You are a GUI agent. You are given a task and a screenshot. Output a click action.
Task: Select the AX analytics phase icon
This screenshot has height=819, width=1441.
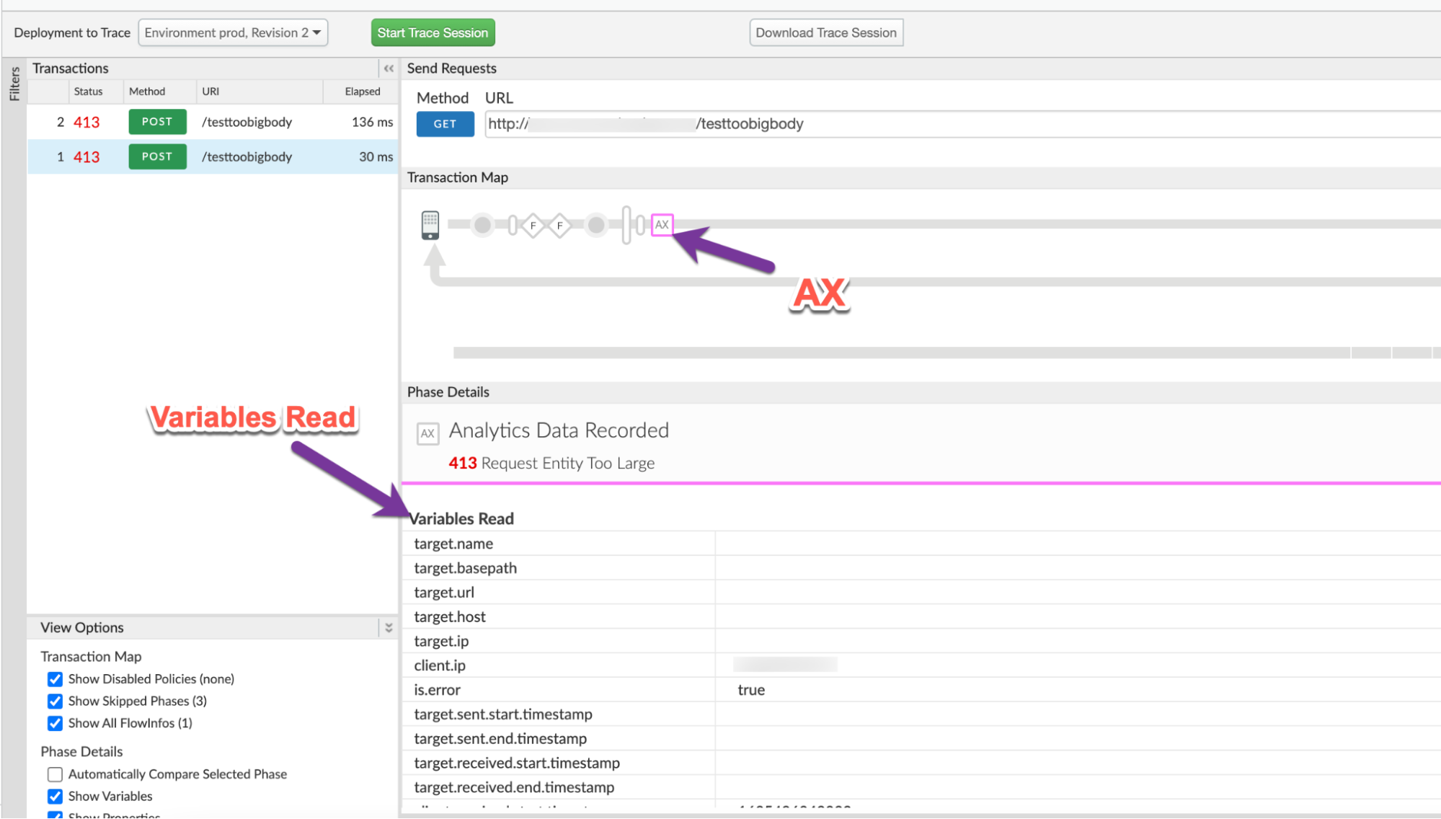(662, 225)
